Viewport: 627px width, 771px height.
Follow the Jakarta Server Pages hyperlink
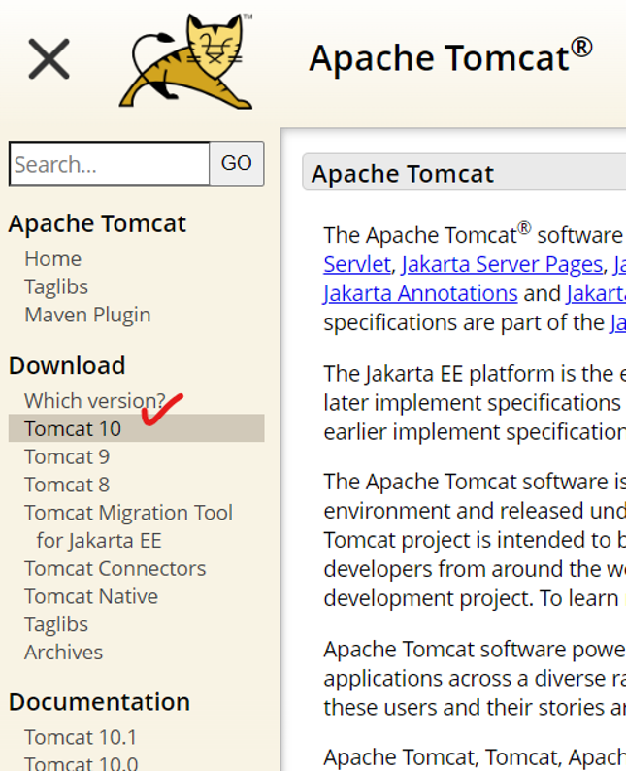502,264
